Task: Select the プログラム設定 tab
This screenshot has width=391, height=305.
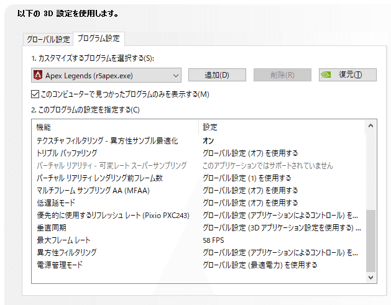Action: tap(99, 39)
